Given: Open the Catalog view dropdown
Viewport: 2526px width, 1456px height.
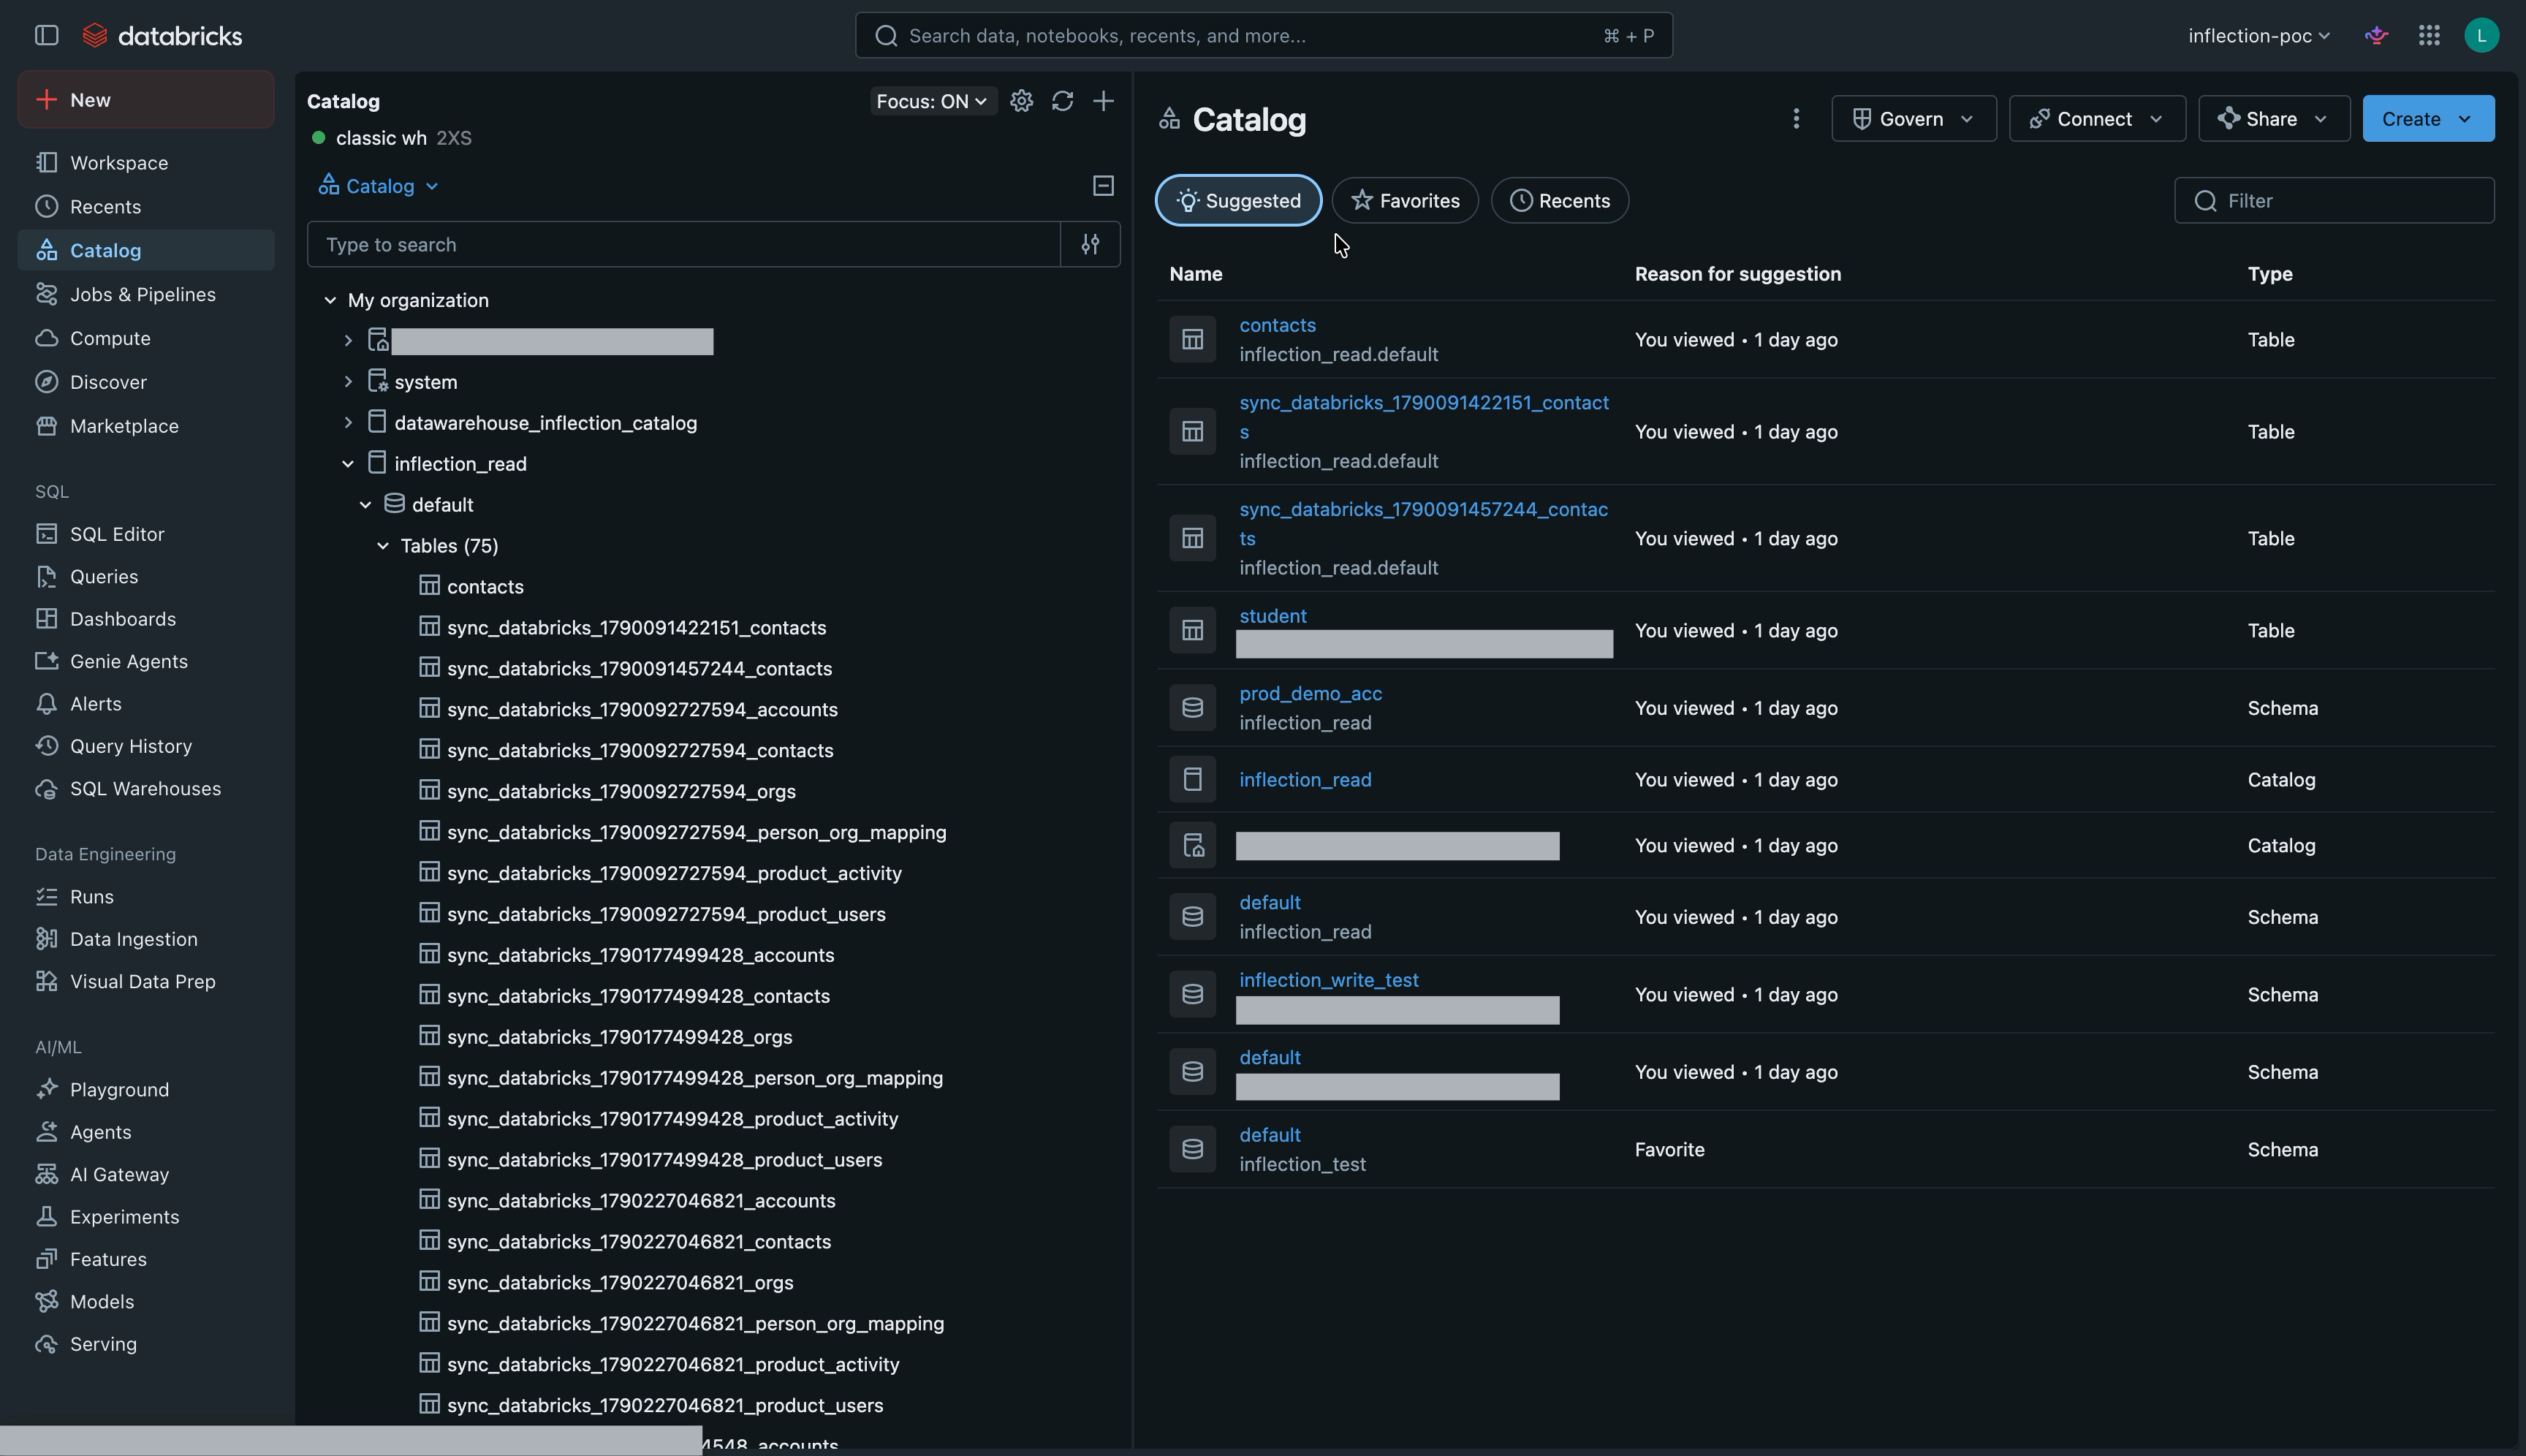Looking at the screenshot, I should click(378, 186).
